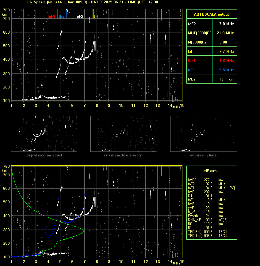Click the DelN_vE 00.2 row
260x266 pixels.
(208, 220)
